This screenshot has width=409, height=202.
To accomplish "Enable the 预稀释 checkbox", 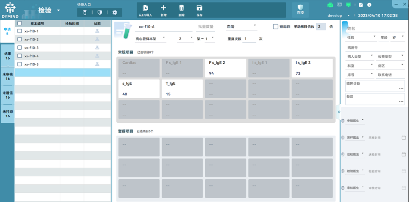I will click(x=276, y=27).
